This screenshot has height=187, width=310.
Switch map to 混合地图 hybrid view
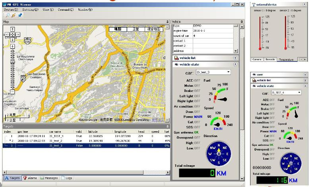(154, 29)
